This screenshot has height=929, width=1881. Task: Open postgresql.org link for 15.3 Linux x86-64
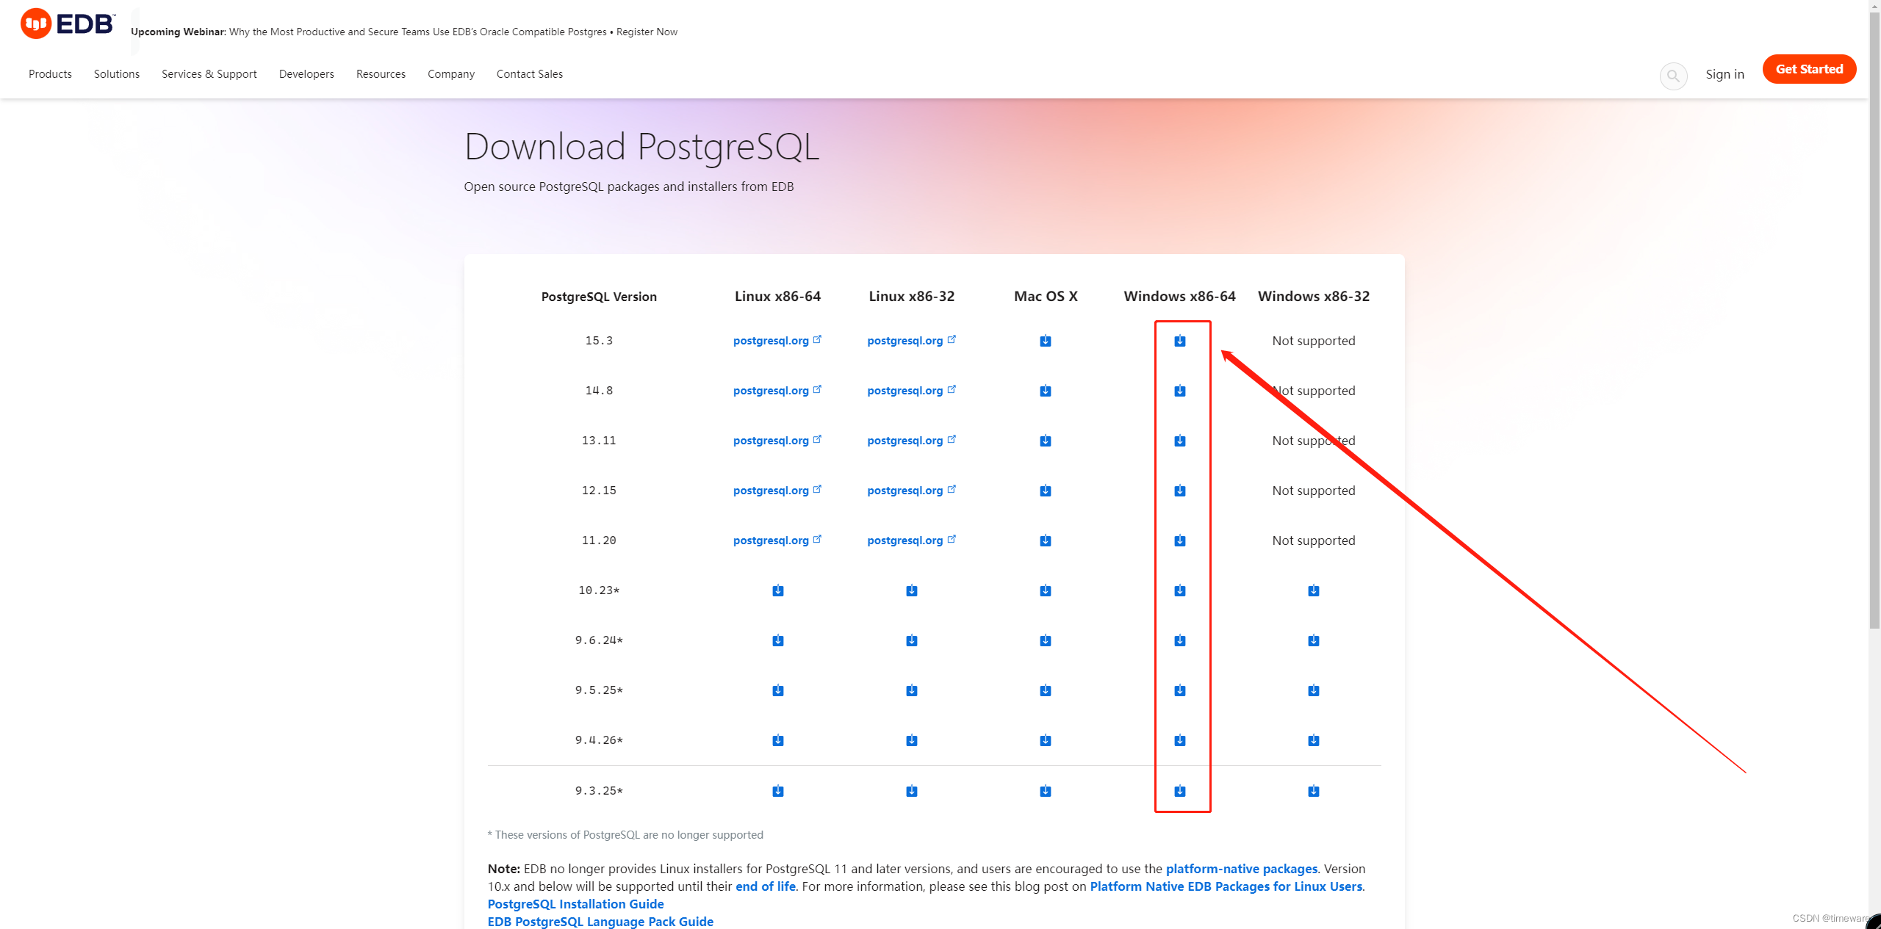click(x=771, y=341)
